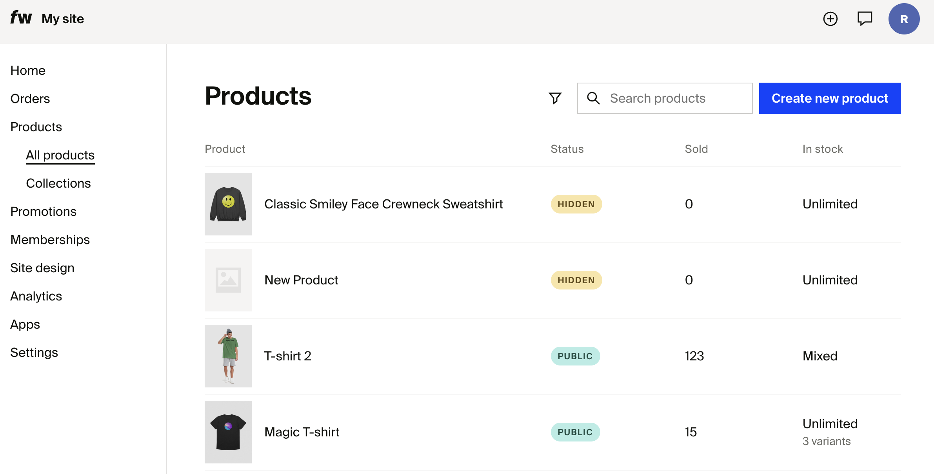Click the plus circle add icon

[x=830, y=19]
